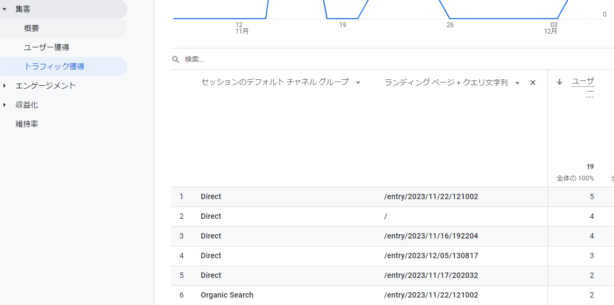Open the 収益化 menu label

[27, 105]
